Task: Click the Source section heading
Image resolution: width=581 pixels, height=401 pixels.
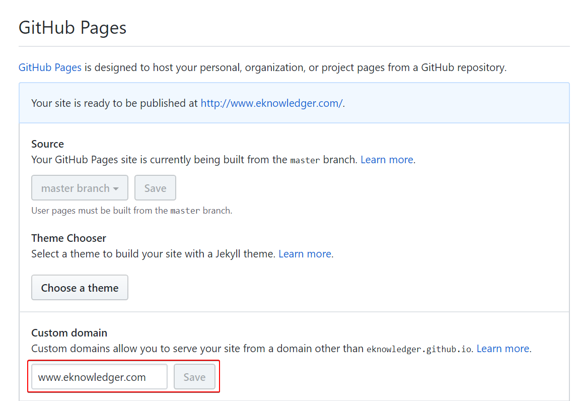Action: [47, 144]
